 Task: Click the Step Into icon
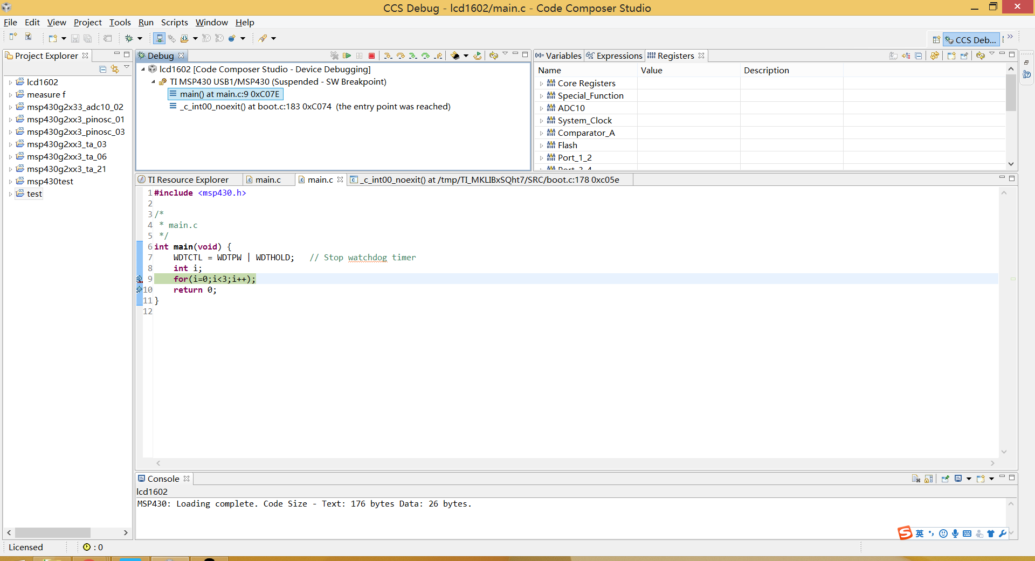pos(388,56)
